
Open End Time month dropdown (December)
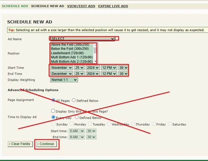61,74
